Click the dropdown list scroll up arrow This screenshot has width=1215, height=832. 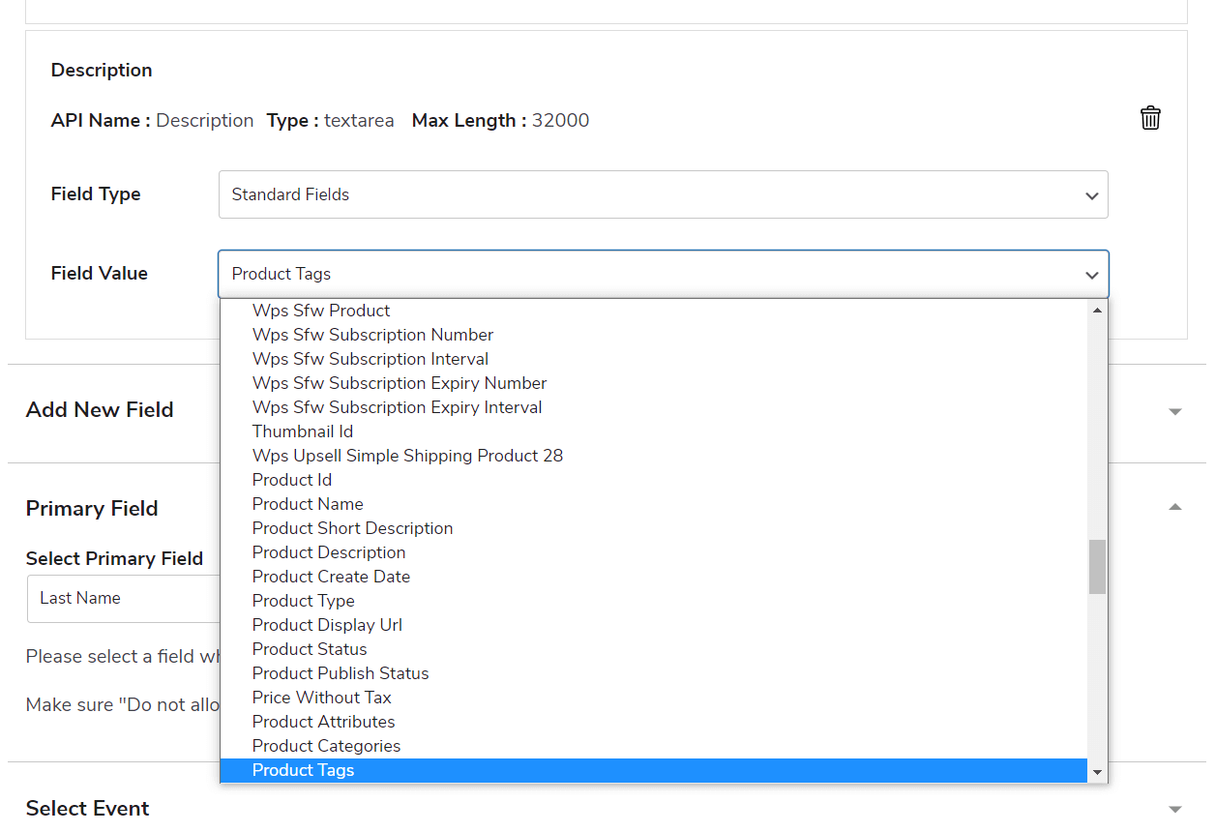point(1097,311)
